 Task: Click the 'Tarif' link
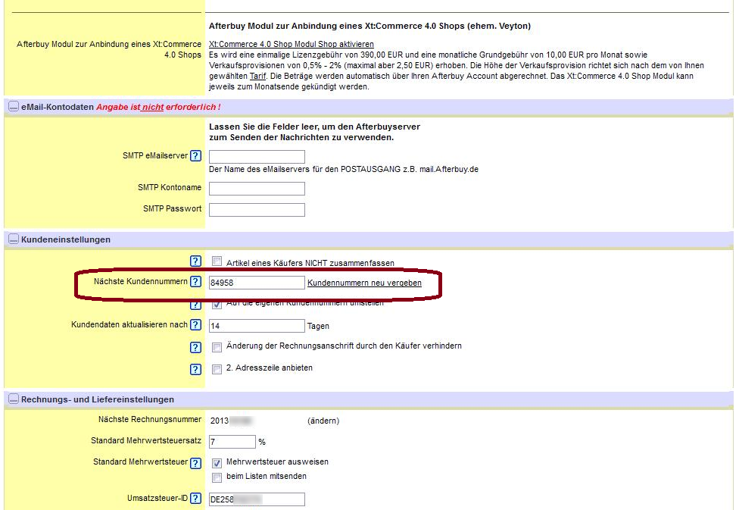[x=257, y=77]
